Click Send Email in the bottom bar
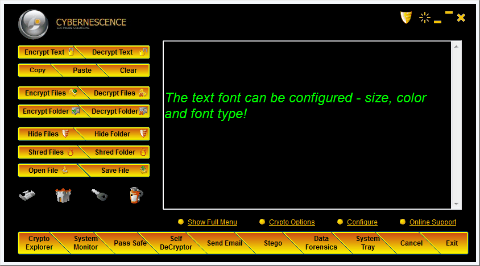 click(x=225, y=243)
